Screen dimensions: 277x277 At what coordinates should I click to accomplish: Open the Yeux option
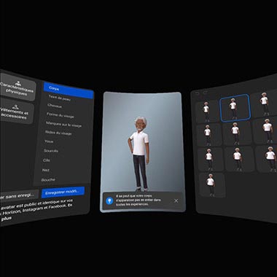pos(49,141)
